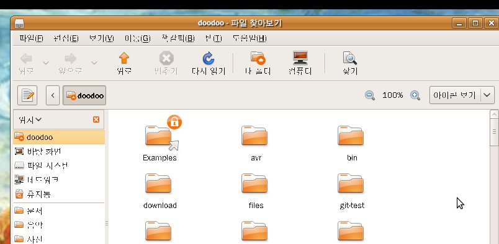Select the doodoo path bar button

84,95
